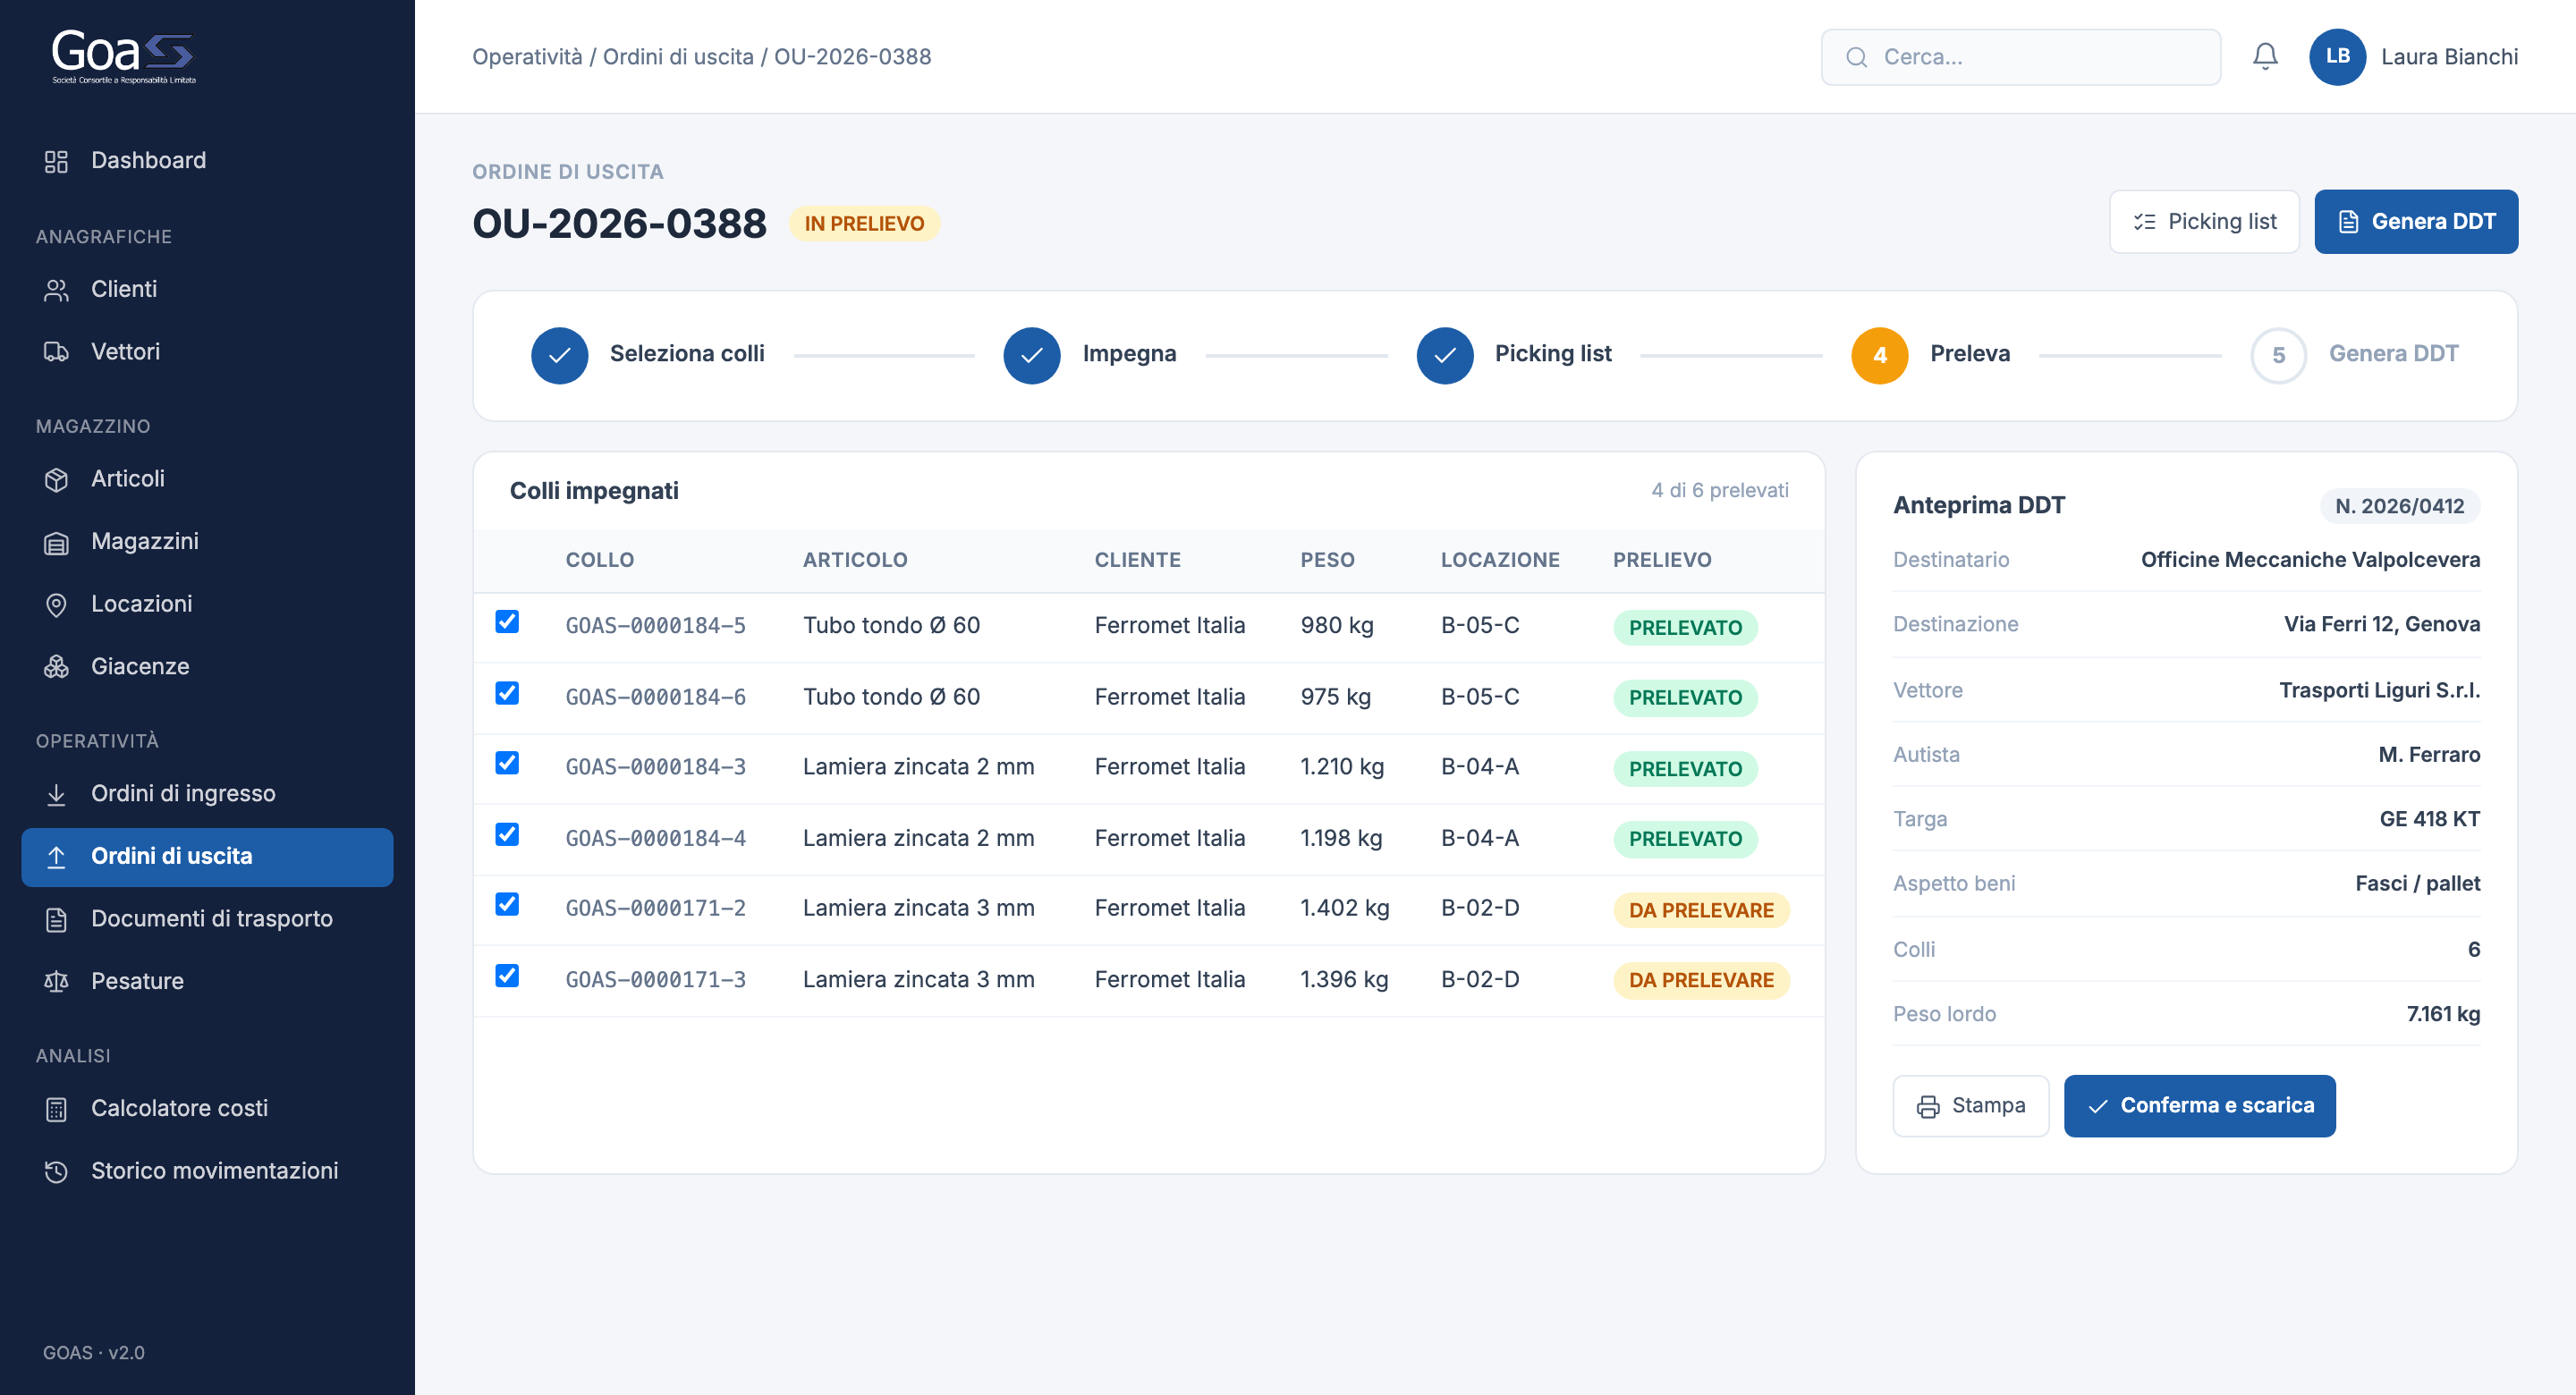Click the Storico movimentazioni history icon
Image resolution: width=2576 pixels, height=1395 pixels.
click(56, 1171)
